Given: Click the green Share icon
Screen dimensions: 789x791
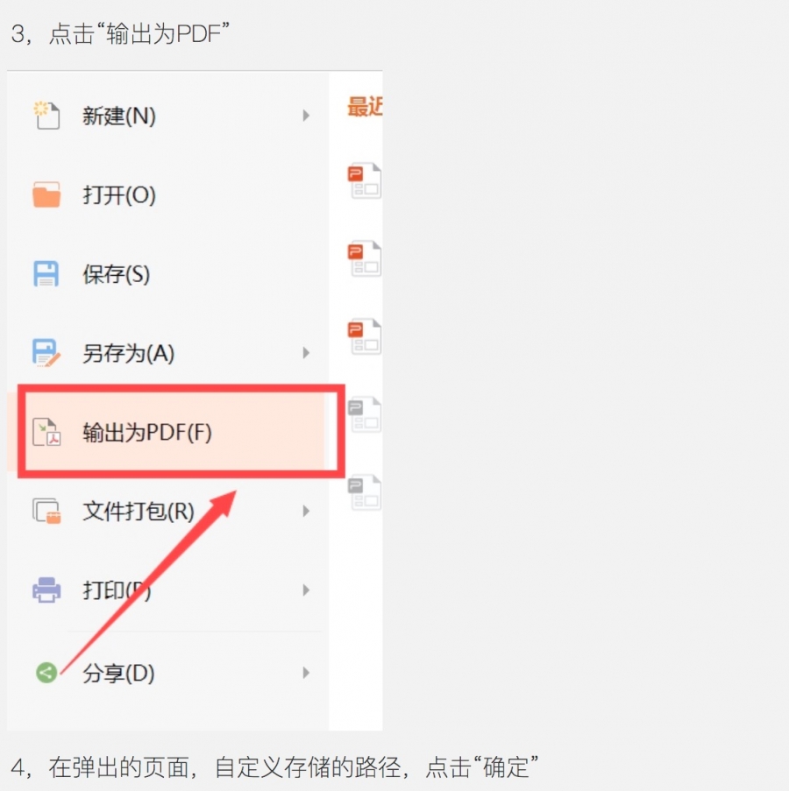Looking at the screenshot, I should [x=46, y=673].
